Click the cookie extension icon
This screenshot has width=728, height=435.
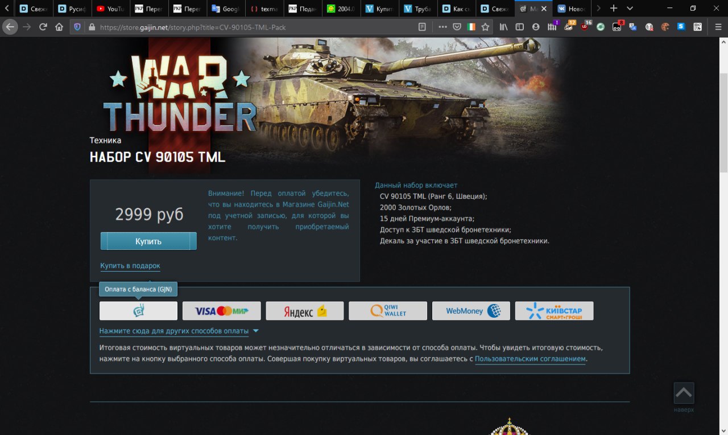pyautogui.click(x=665, y=27)
